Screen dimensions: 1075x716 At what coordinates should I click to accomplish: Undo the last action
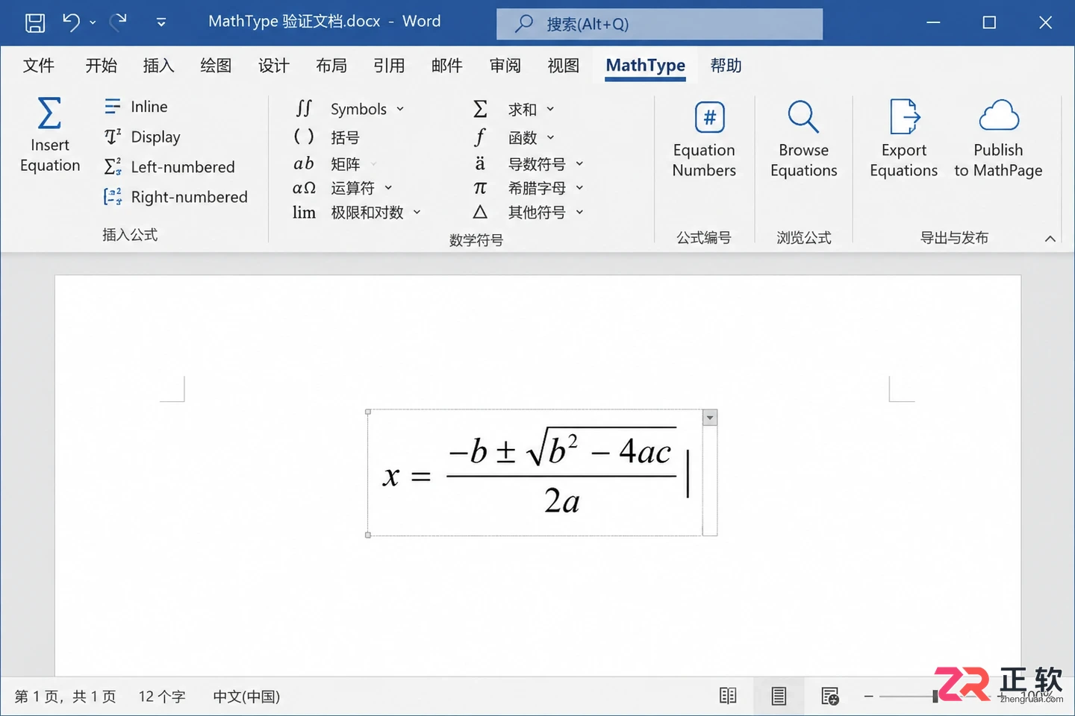point(71,22)
